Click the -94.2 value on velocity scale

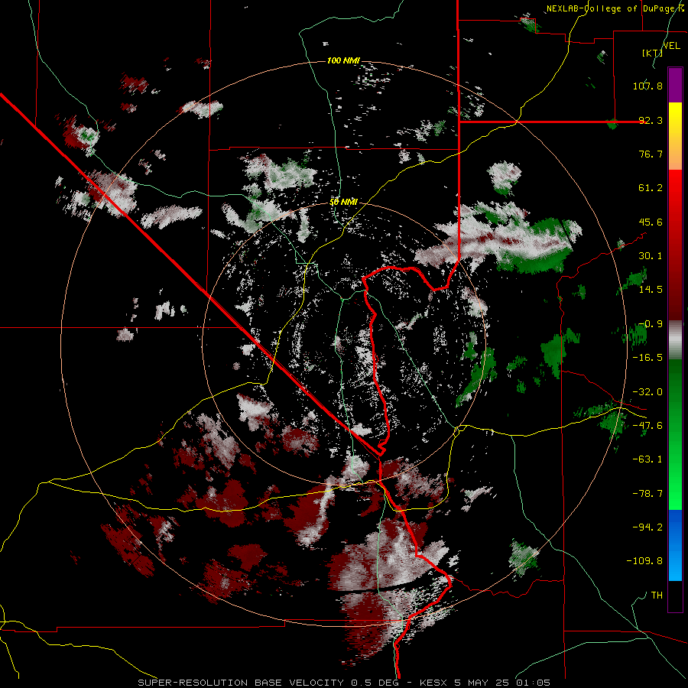click(x=647, y=527)
